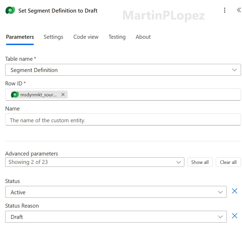The width and height of the screenshot is (242, 227).
Task: Switch to the Code view tab
Action: click(86, 37)
